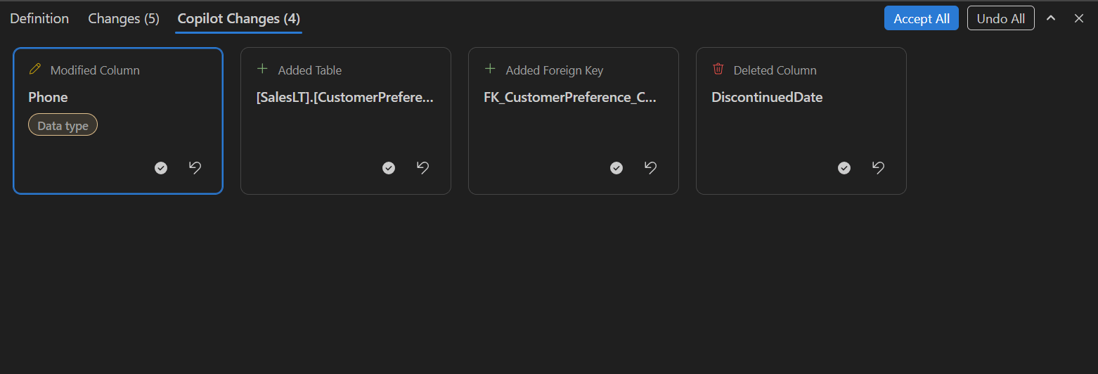Accept the added foreign key change
The height and width of the screenshot is (374, 1098).
616,168
